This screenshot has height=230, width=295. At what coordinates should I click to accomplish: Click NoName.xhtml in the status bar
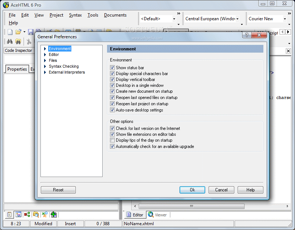tap(139, 224)
